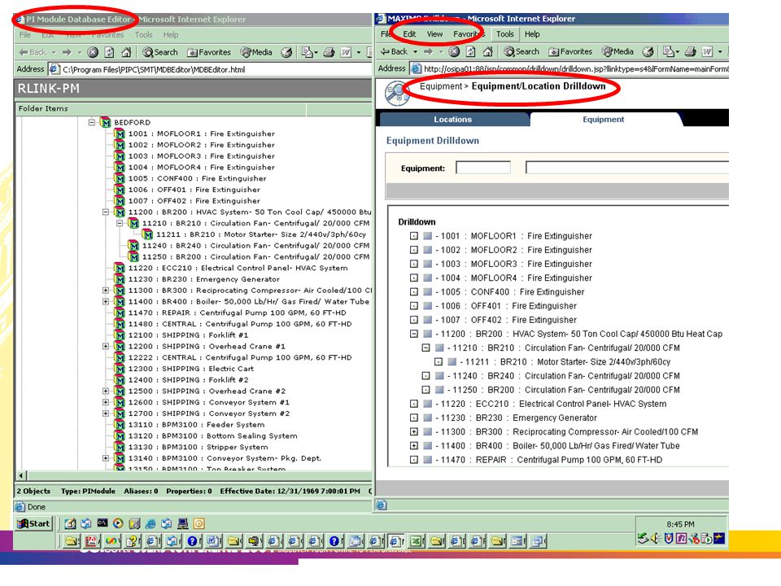Collapse 11210 Circulation Fan in Drilldown list

click(x=425, y=348)
